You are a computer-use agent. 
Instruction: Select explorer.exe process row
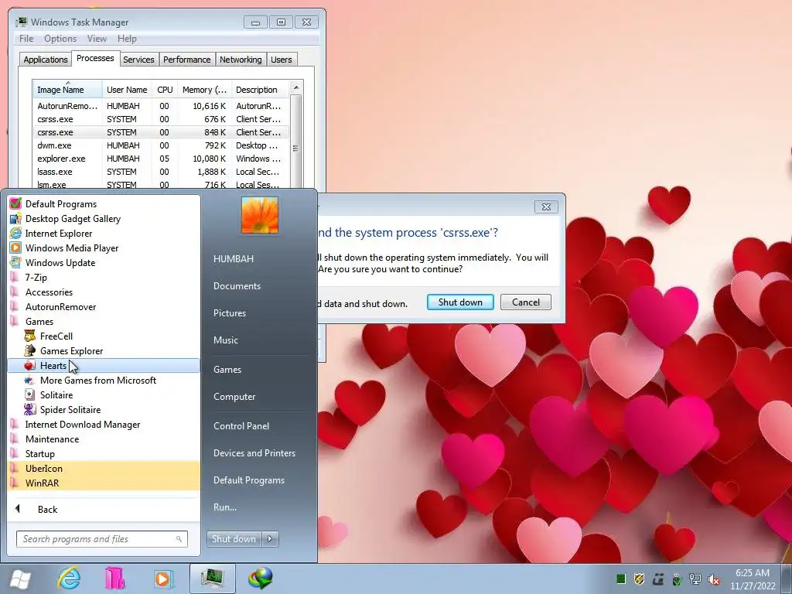tap(161, 159)
